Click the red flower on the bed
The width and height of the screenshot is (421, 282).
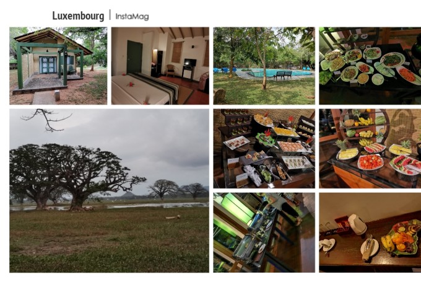point(131,84)
